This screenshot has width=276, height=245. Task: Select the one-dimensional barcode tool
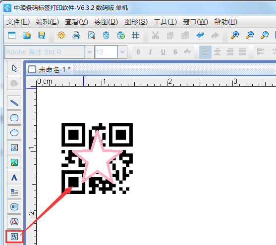(x=14, y=207)
